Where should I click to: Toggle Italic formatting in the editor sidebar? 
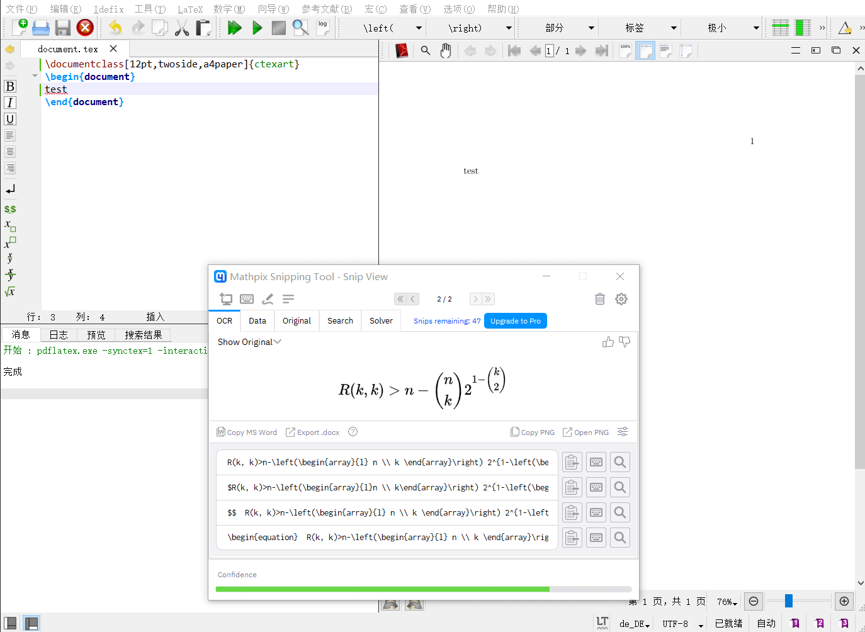(10, 102)
